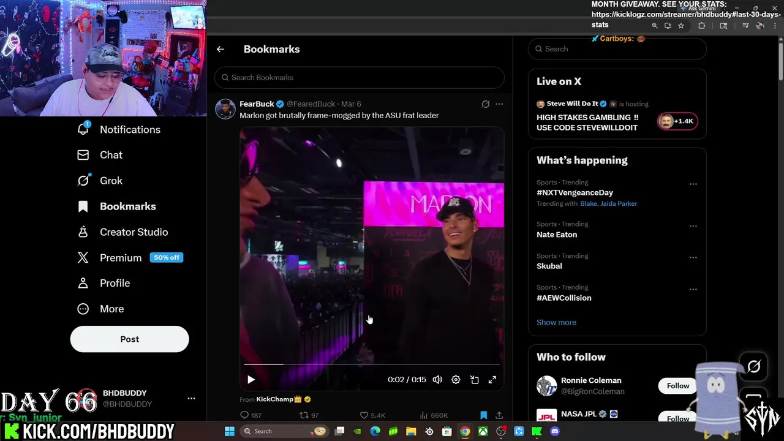Open Creator Studio in the sidebar

(123, 232)
